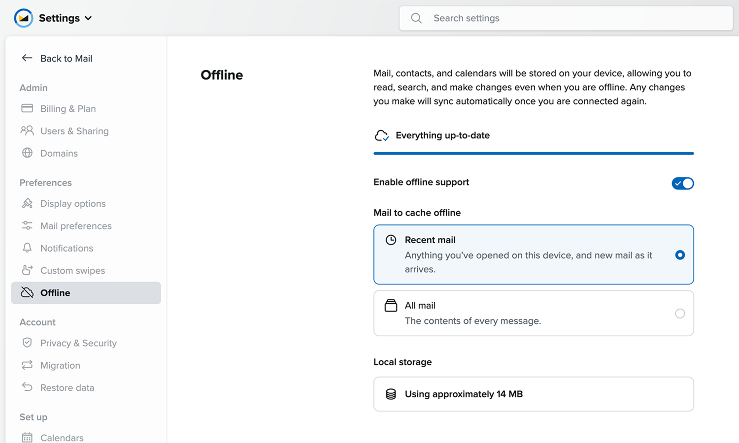The image size is (739, 443).
Task: Focus the Search settings field
Action: [x=566, y=18]
